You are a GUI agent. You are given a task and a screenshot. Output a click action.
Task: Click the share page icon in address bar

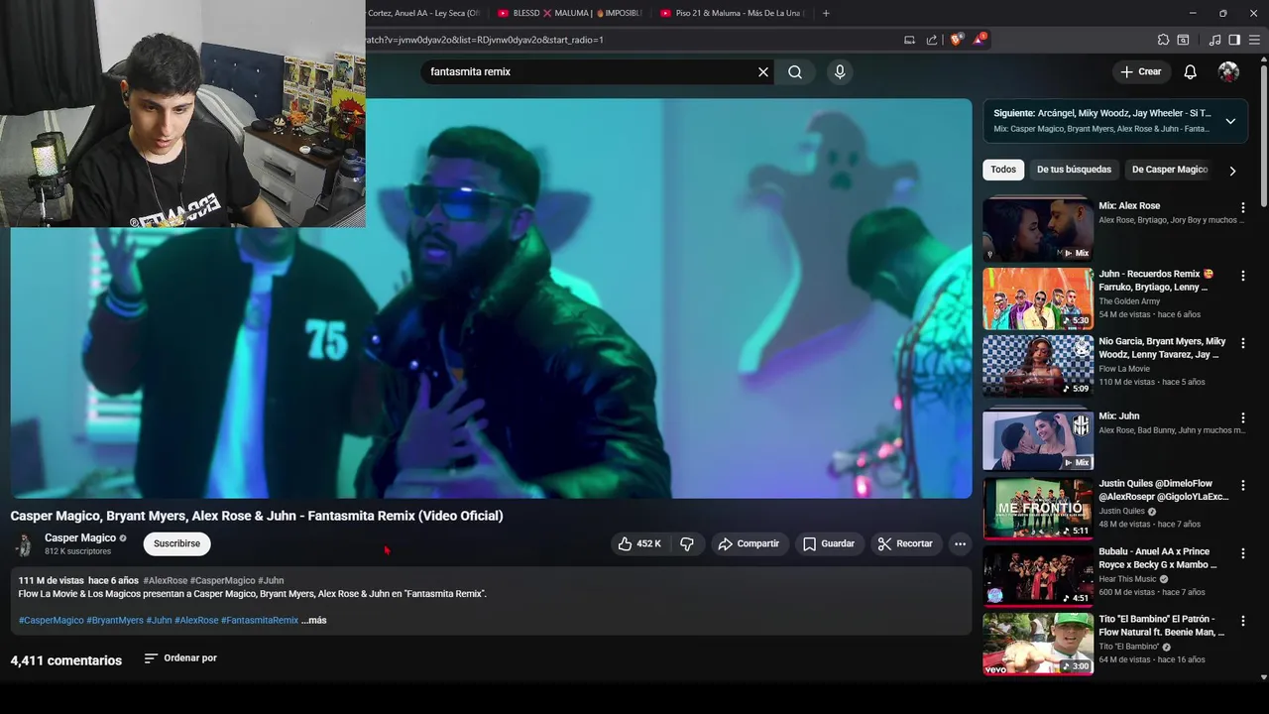(x=932, y=40)
